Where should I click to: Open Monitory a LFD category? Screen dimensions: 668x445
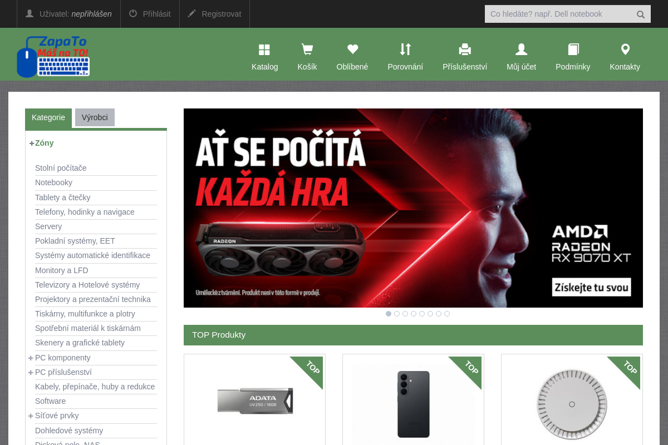[62, 270]
